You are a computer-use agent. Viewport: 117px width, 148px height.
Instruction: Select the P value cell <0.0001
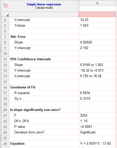click(97, 127)
